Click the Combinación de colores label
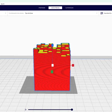Image resolution: width=112 pixels, height=112 pixels. (16, 13)
